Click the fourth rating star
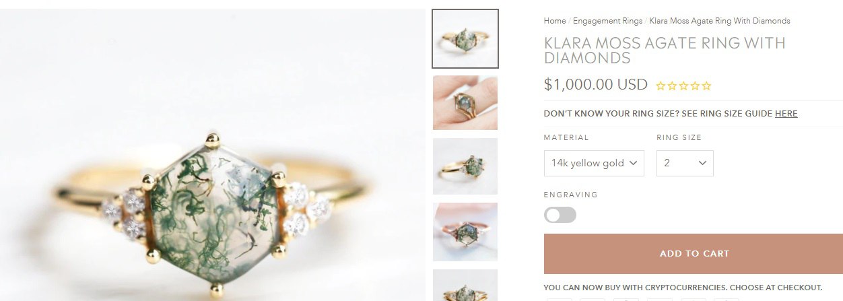Image resolution: width=843 pixels, height=301 pixels. (694, 86)
